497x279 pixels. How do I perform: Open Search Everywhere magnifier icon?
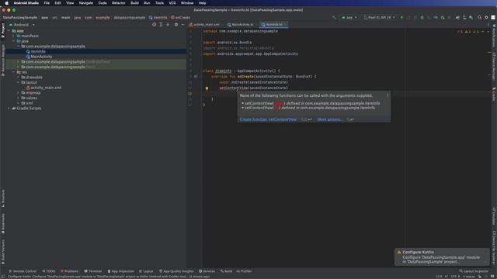(x=480, y=17)
